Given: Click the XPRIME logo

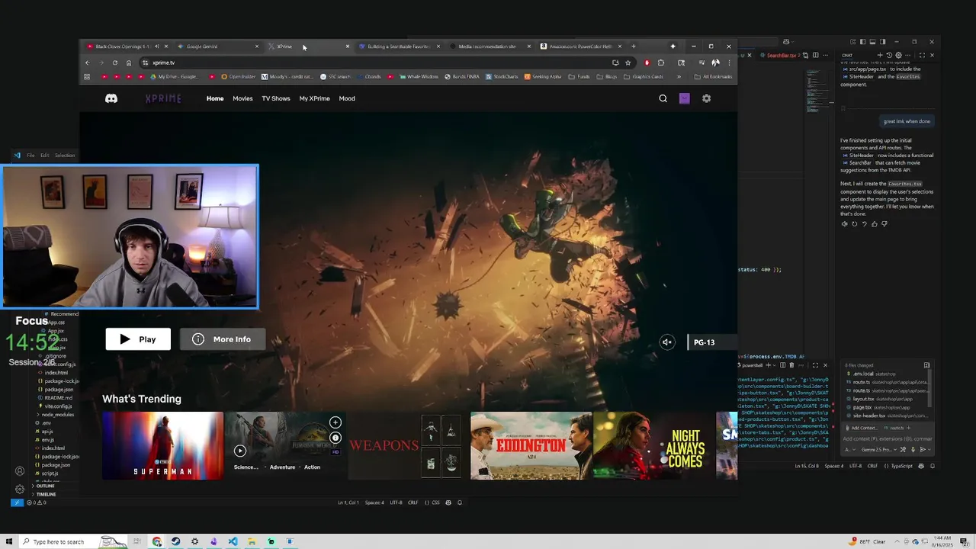Looking at the screenshot, I should pyautogui.click(x=165, y=98).
